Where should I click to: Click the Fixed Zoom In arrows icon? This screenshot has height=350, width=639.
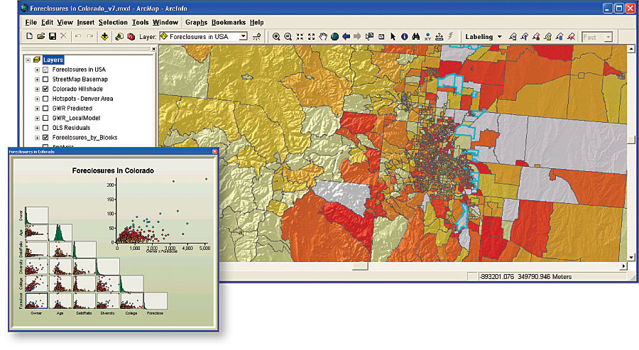pyautogui.click(x=300, y=37)
